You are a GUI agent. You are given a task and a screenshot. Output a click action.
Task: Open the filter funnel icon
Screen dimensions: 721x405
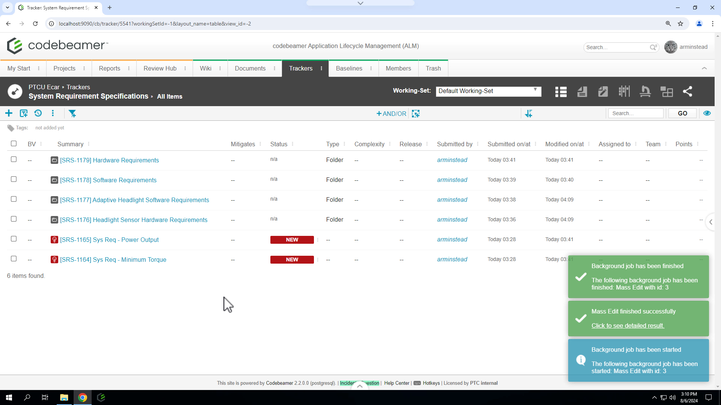[72, 113]
